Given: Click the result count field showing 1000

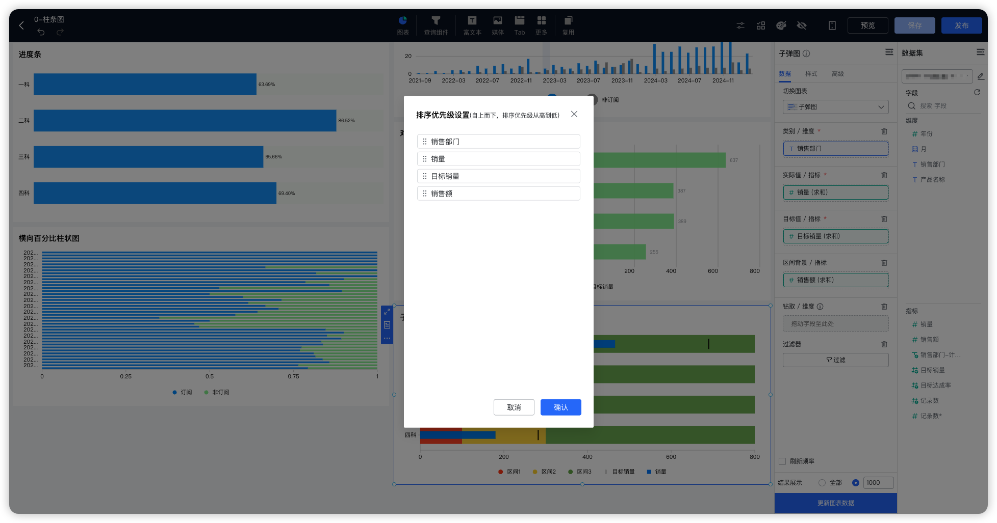Looking at the screenshot, I should point(878,483).
